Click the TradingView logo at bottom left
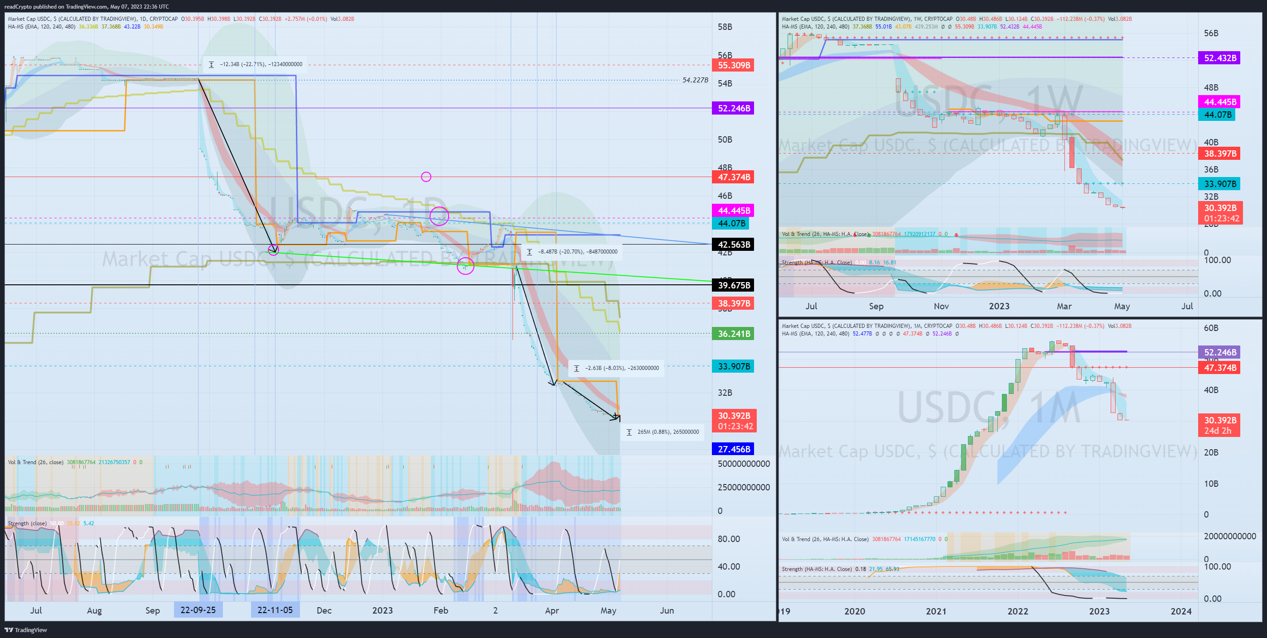 (x=26, y=630)
